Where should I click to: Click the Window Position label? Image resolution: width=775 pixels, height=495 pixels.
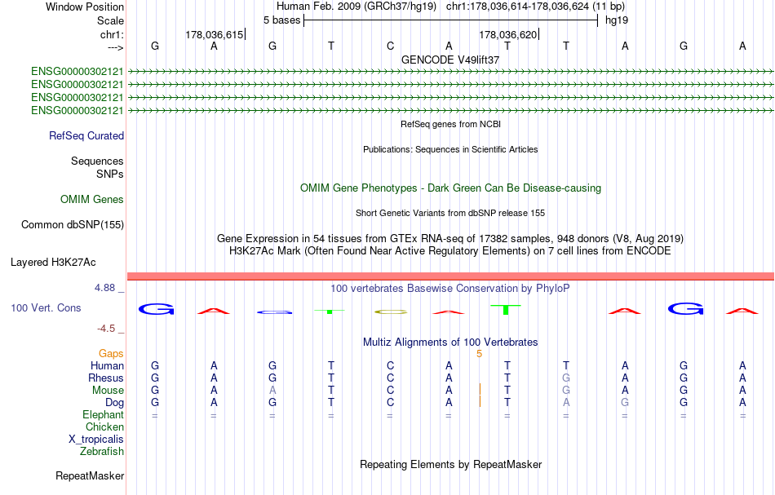tap(85, 7)
